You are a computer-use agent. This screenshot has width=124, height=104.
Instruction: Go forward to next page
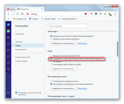click(13, 14)
